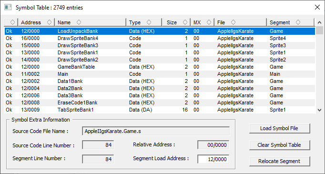Select the DrawSpriteBank2 row
Image resolution: width=325 pixels, height=174 pixels.
(x=160, y=60)
